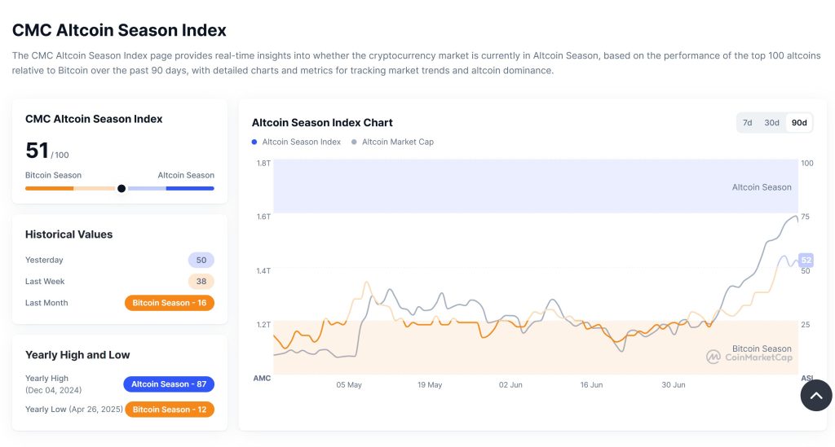Switch chart to 30d range
The height and width of the screenshot is (447, 835).
coord(771,123)
